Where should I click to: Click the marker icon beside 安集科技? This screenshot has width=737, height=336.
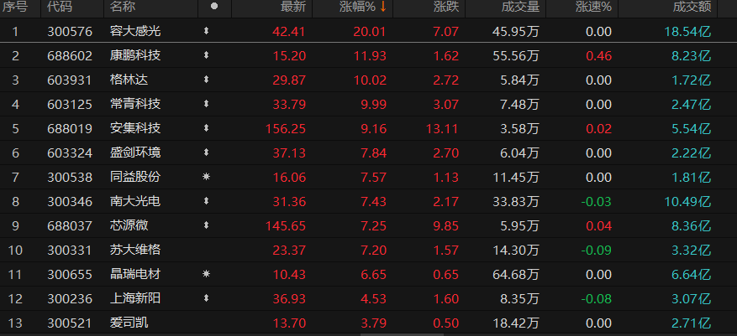pos(206,129)
